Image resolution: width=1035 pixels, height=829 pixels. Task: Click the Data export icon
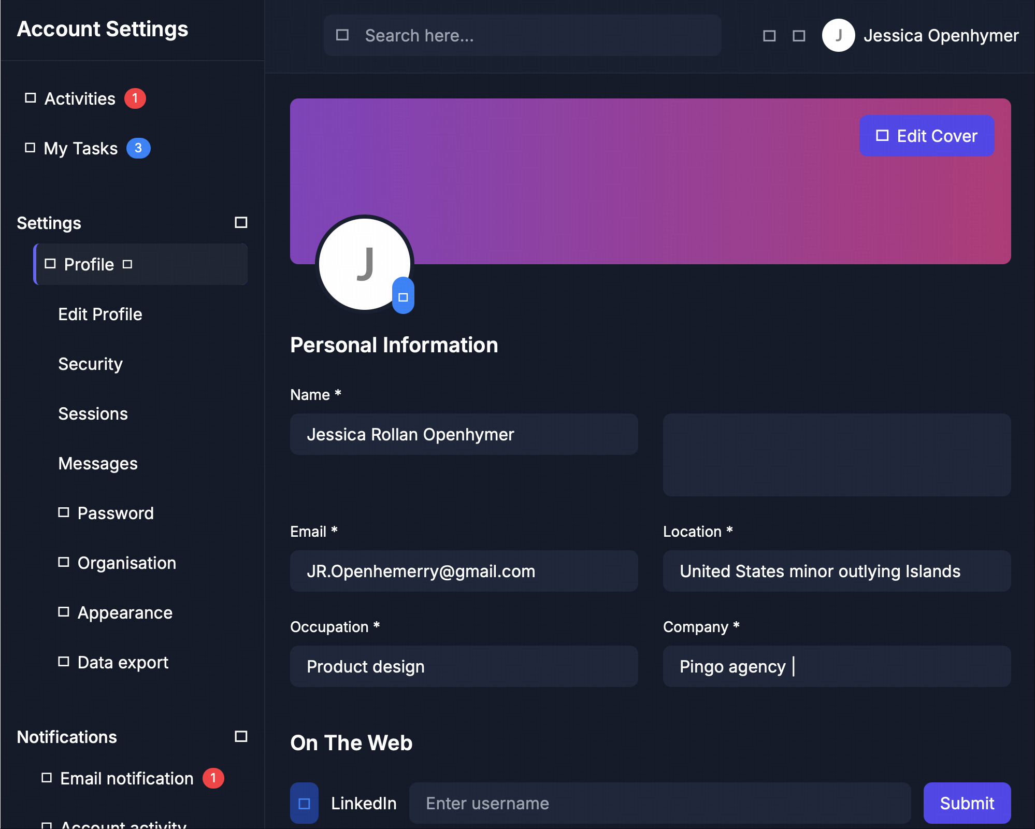point(64,662)
